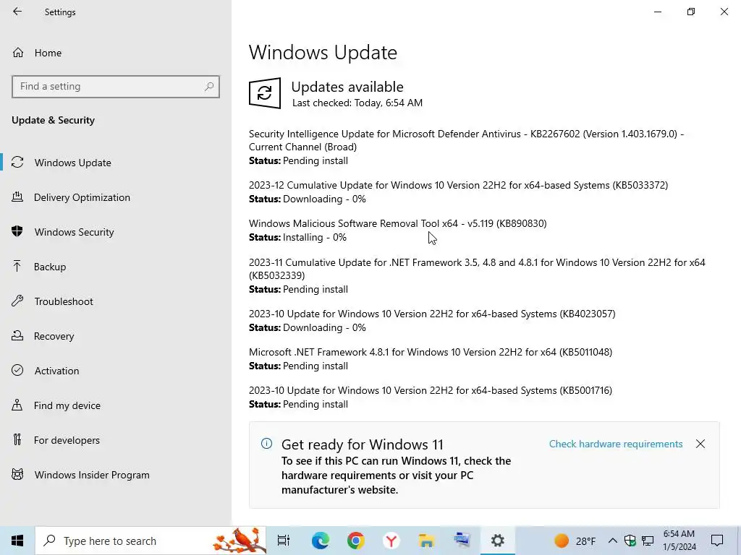Image resolution: width=741 pixels, height=555 pixels.
Task: Open the notification center icon
Action: 717,541
